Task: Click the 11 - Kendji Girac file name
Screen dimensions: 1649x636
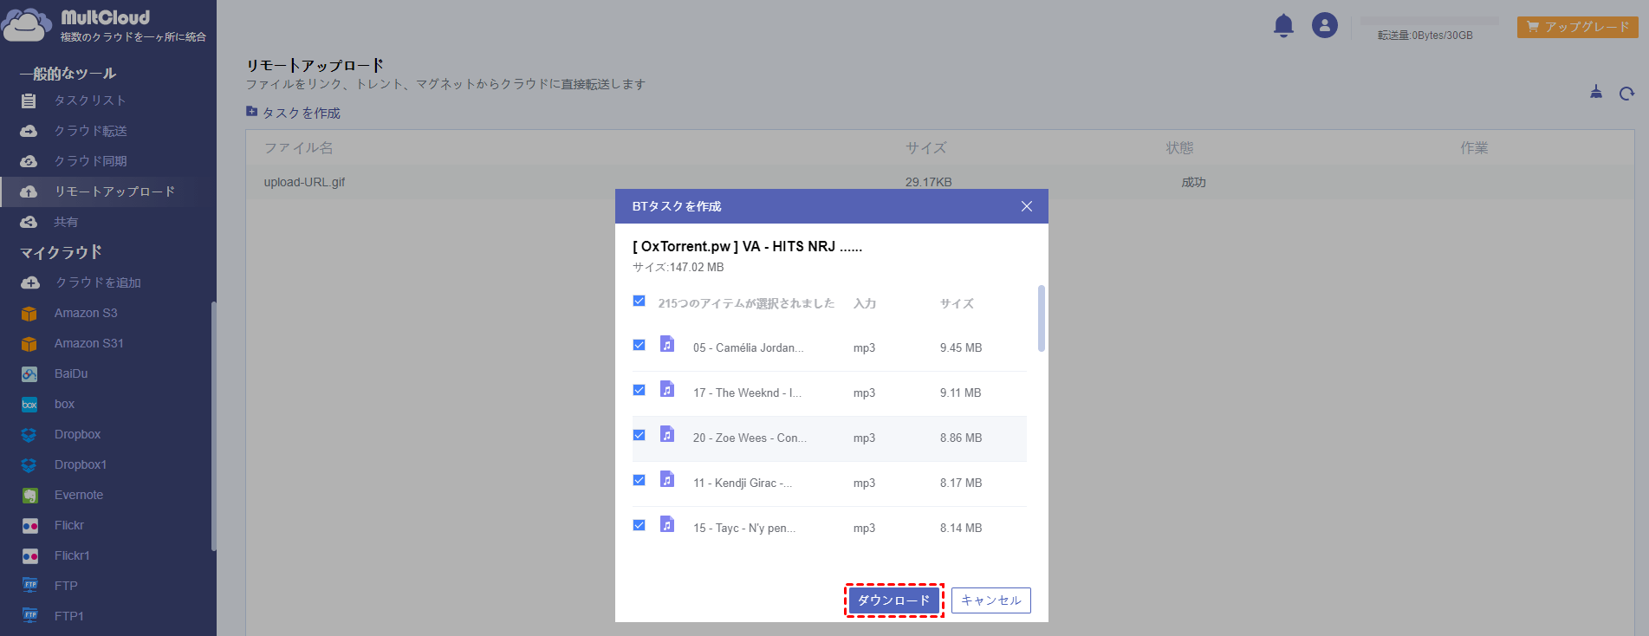Action: point(742,483)
